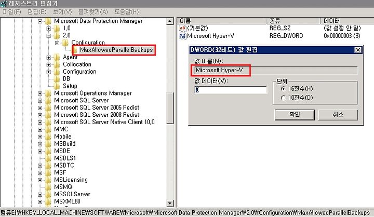Click the 값 이름(N) field showing Microsoft Hyper-V
The image size is (374, 217).
(276, 71)
